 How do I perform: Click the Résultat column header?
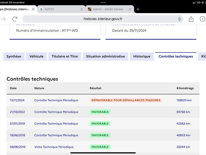[x=96, y=88]
